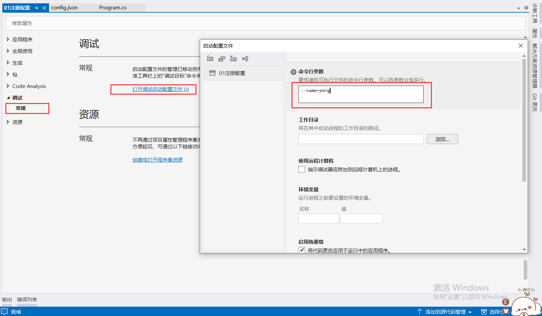Toggle 使用远程计算机 checkbox
The image size is (542, 316).
point(302,169)
